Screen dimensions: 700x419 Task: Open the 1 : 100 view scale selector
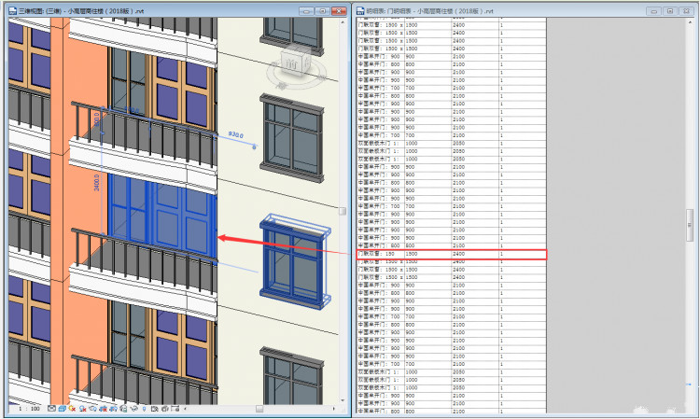(x=29, y=409)
